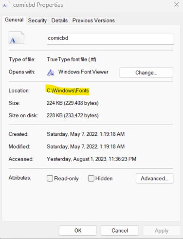Click the 'Opens with:' label
The height and width of the screenshot is (239, 183).
(22, 72)
